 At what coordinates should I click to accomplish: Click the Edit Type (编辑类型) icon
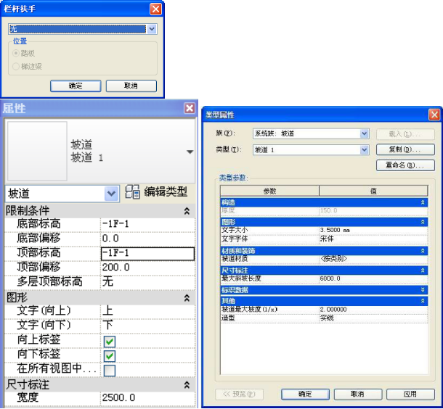[x=132, y=192]
